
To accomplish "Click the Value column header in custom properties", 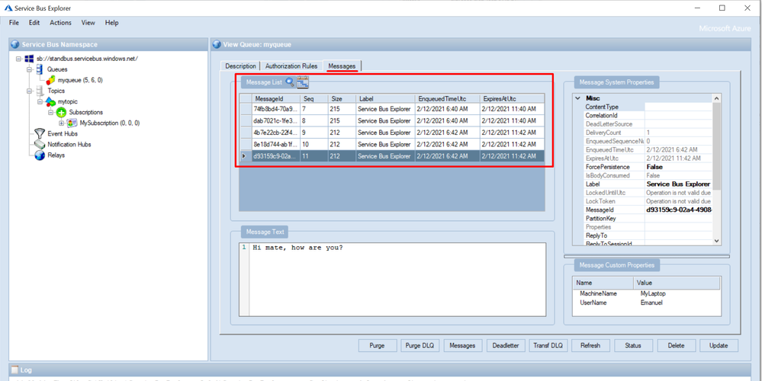I will click(677, 283).
